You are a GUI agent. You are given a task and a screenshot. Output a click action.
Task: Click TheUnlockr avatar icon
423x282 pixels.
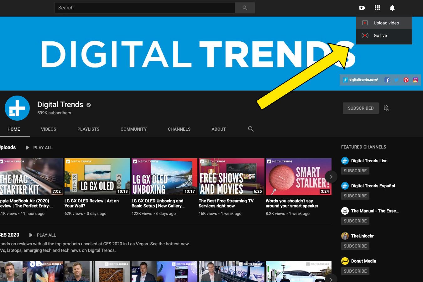(345, 236)
